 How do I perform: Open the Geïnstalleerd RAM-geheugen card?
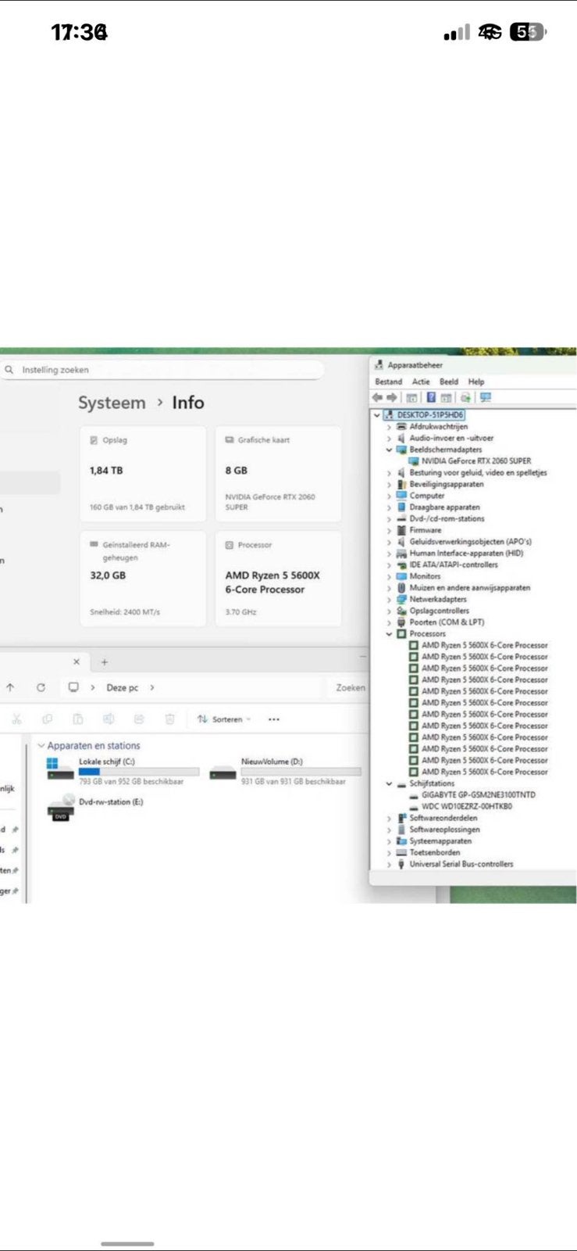[143, 579]
